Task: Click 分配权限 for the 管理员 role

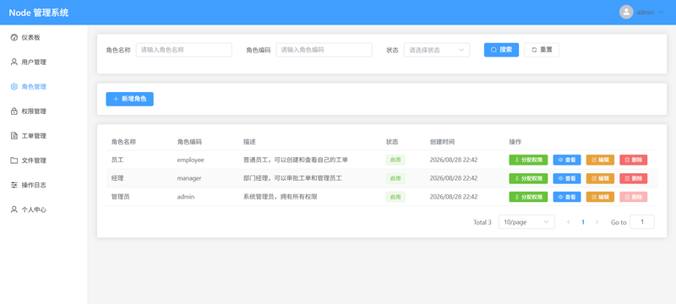Action: (x=528, y=197)
